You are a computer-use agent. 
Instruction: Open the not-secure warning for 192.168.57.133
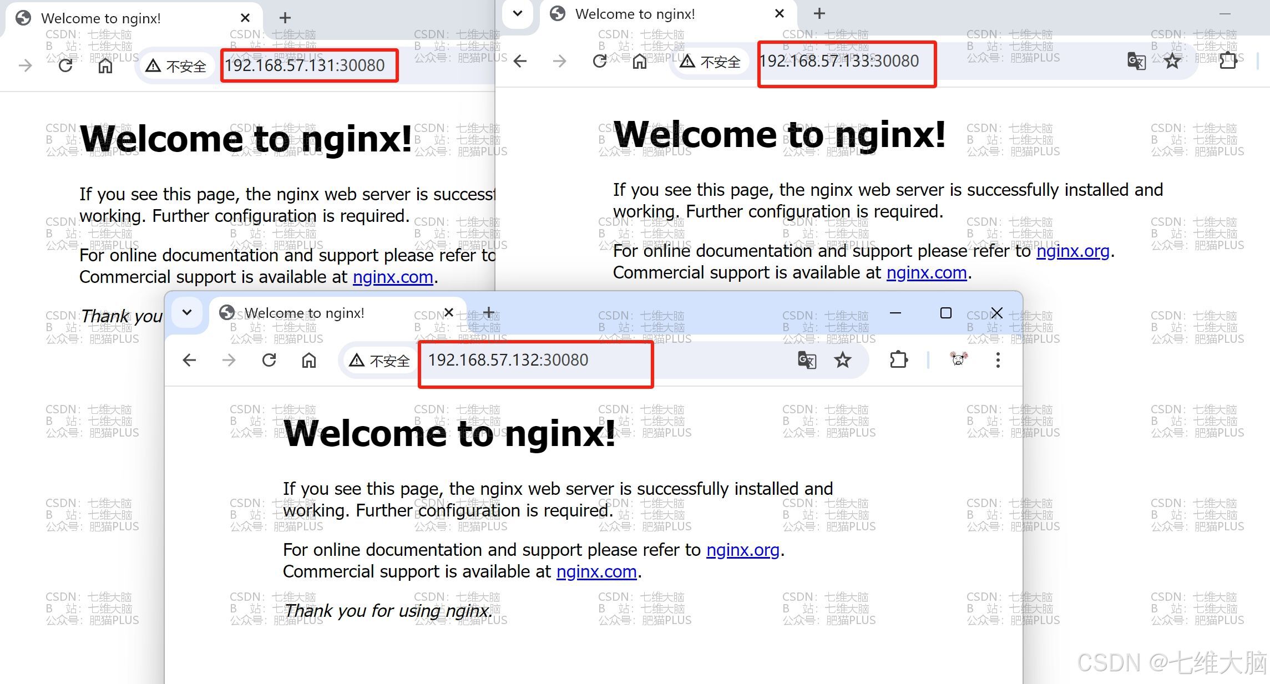710,62
